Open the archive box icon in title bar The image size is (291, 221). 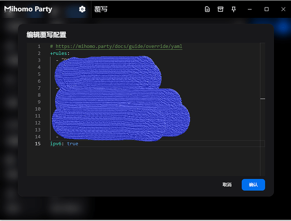coord(220,9)
